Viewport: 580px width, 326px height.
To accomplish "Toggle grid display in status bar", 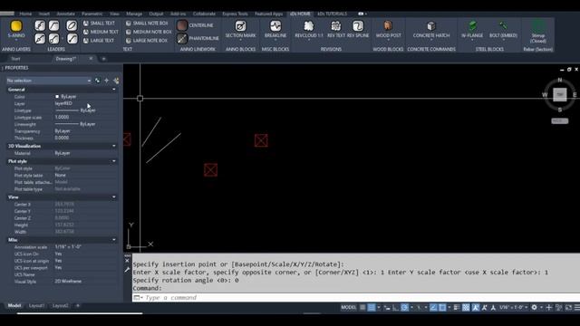I will pyautogui.click(x=362, y=308).
